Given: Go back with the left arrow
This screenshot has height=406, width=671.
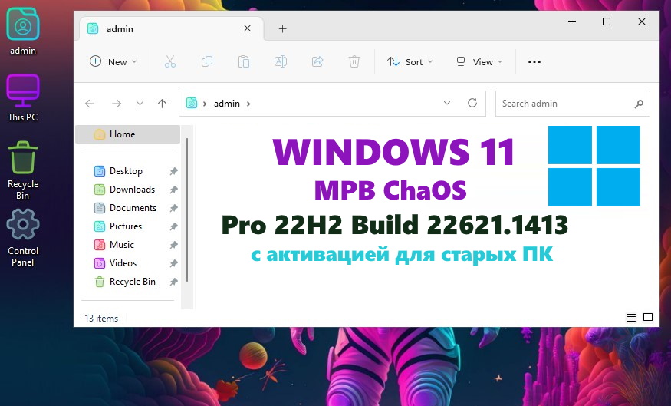Looking at the screenshot, I should pyautogui.click(x=90, y=104).
